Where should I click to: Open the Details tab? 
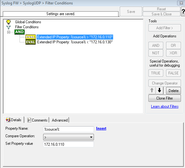click(14, 120)
